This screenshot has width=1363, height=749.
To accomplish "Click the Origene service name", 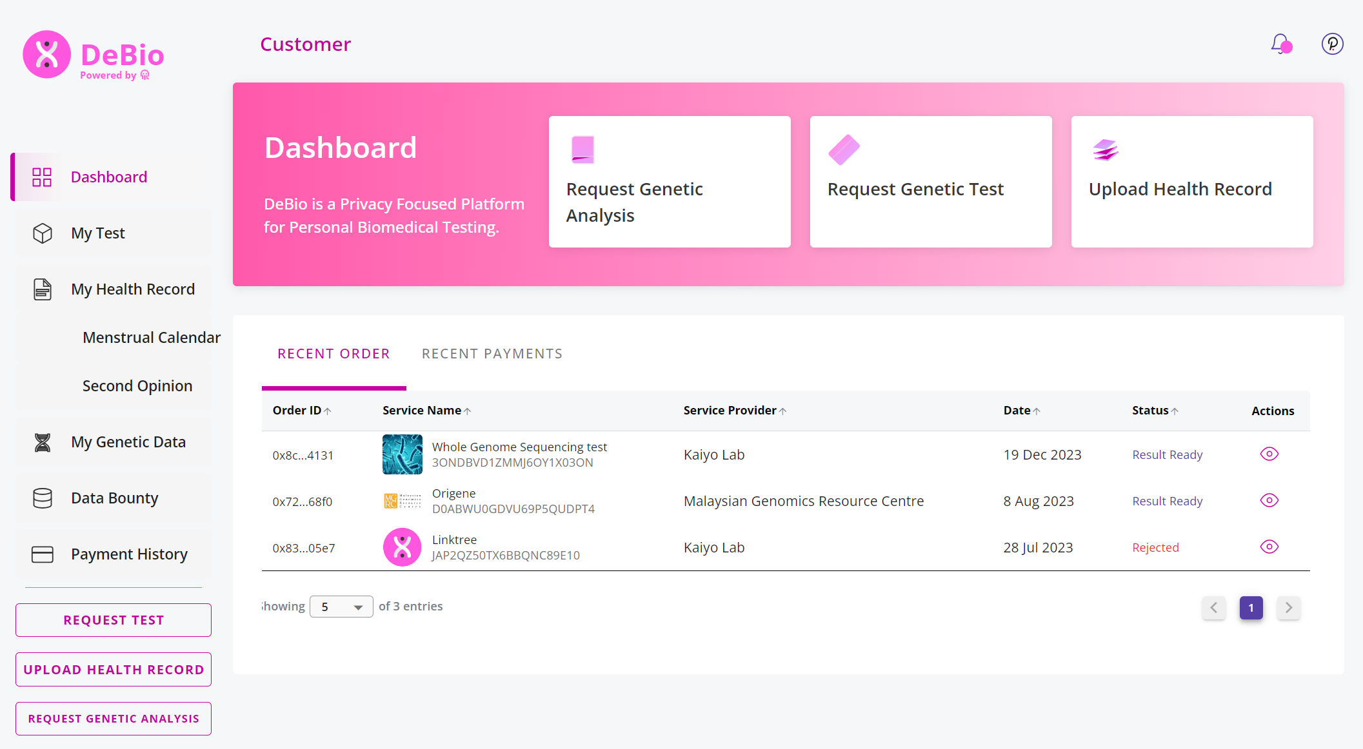I will pos(454,494).
